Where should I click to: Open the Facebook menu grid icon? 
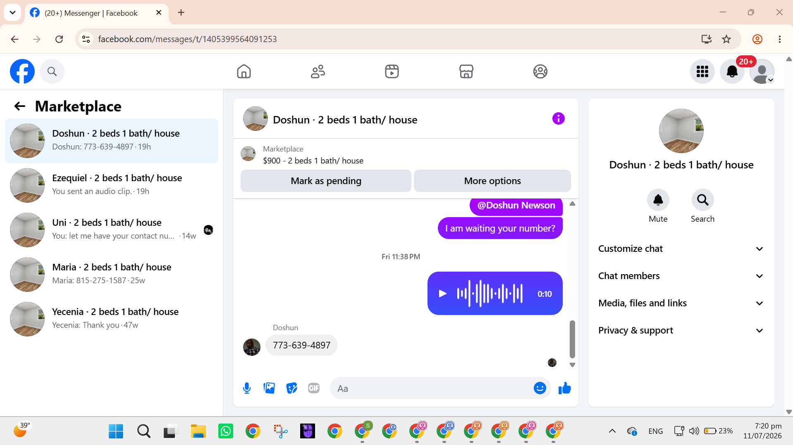coord(702,71)
